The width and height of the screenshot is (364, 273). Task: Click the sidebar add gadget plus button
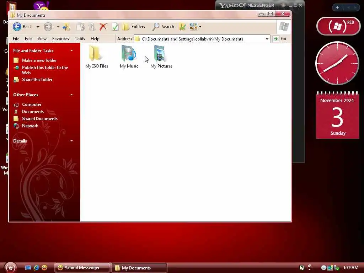(337, 8)
